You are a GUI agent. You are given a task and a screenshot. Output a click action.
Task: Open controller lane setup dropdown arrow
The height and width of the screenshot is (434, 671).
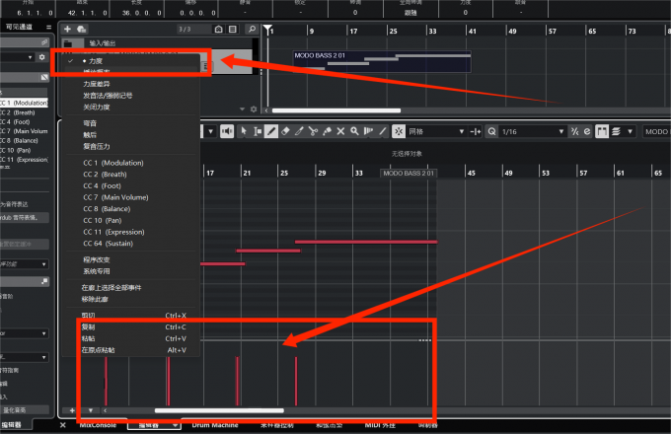tap(91, 410)
